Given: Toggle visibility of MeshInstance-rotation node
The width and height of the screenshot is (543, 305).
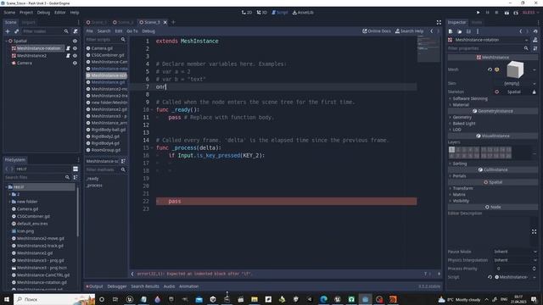Looking at the screenshot, I should tap(75, 48).
